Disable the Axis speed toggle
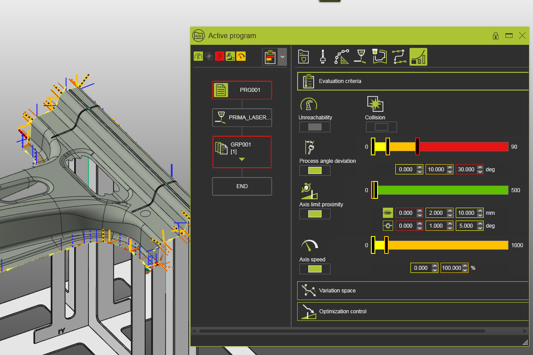 click(x=314, y=268)
